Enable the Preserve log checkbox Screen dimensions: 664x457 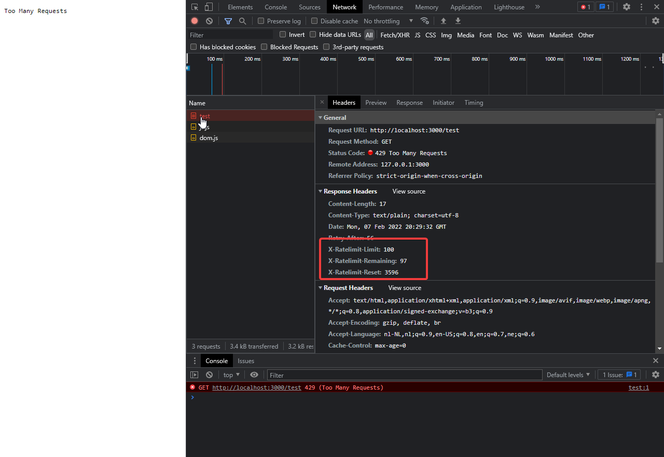point(261,21)
